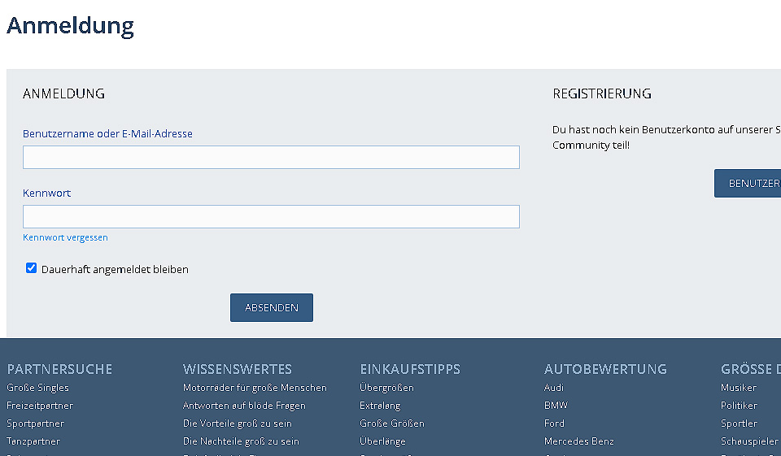The width and height of the screenshot is (781, 456).
Task: Click the username or email input field
Action: pyautogui.click(x=271, y=158)
